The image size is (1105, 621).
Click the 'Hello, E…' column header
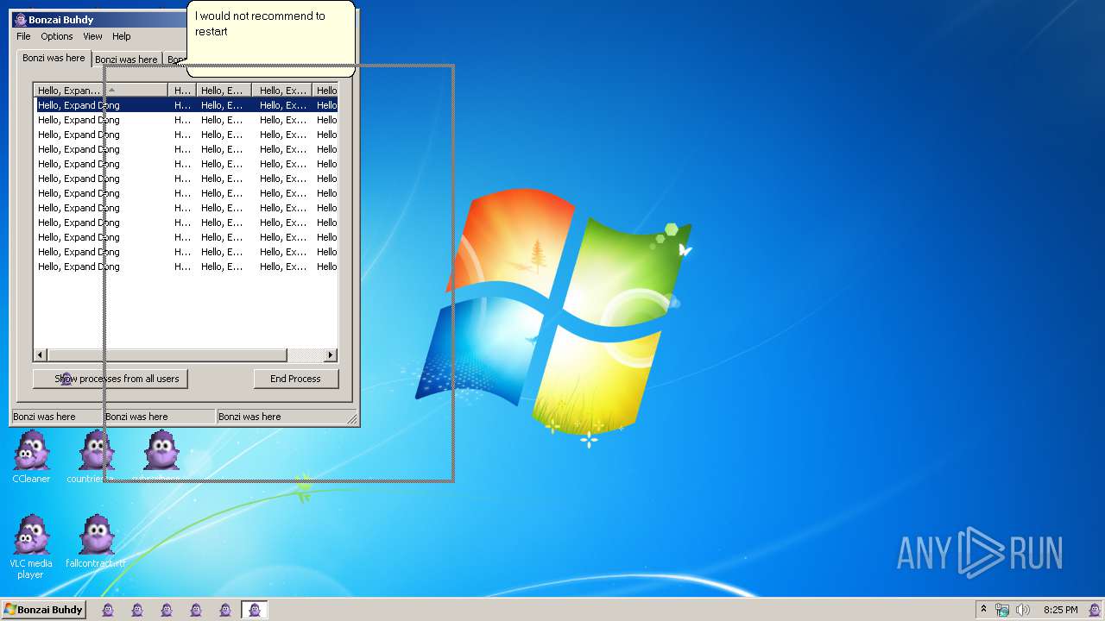tap(224, 90)
